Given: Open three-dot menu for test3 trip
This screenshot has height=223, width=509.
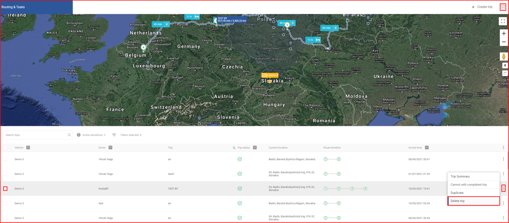Looking at the screenshot, I should click(x=503, y=174).
